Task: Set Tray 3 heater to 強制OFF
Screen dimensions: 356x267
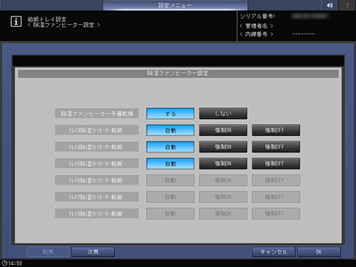Action: [276, 130]
